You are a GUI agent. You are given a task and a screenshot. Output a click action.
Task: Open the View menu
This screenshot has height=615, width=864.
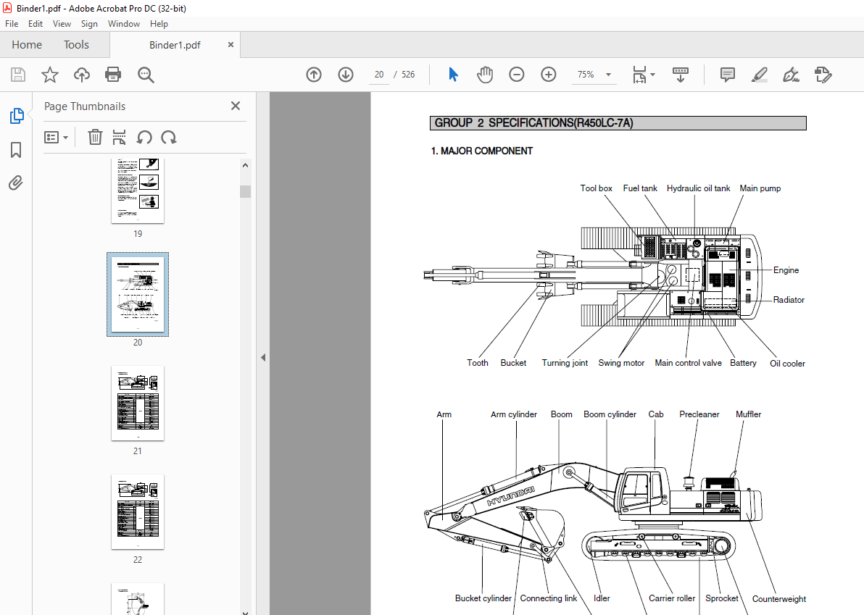(62, 24)
